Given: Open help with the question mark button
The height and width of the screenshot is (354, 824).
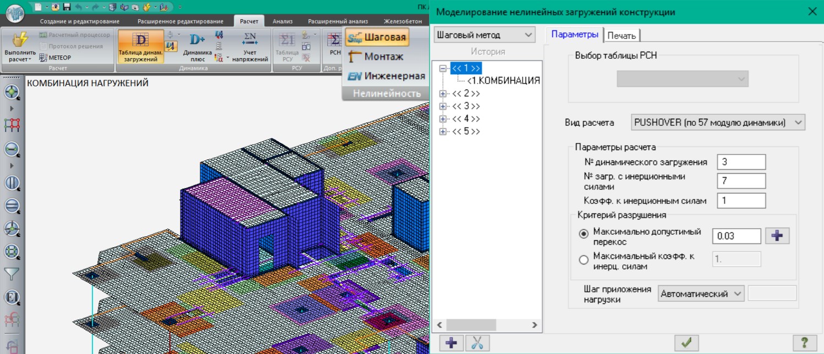Looking at the screenshot, I should 804,342.
